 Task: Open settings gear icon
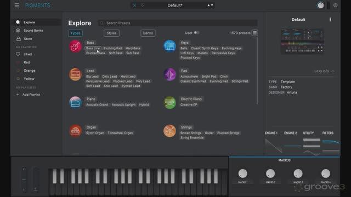point(335,5)
